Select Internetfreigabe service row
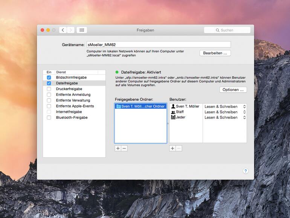290x218 pixels. point(74,112)
